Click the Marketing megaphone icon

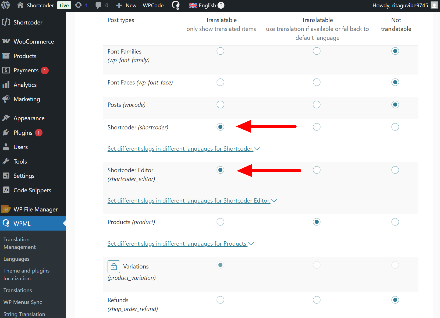[x=6, y=99]
